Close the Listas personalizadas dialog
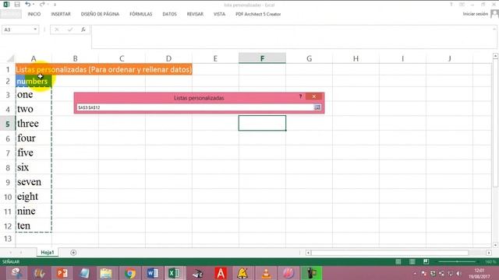The height and width of the screenshot is (280, 499). point(313,96)
